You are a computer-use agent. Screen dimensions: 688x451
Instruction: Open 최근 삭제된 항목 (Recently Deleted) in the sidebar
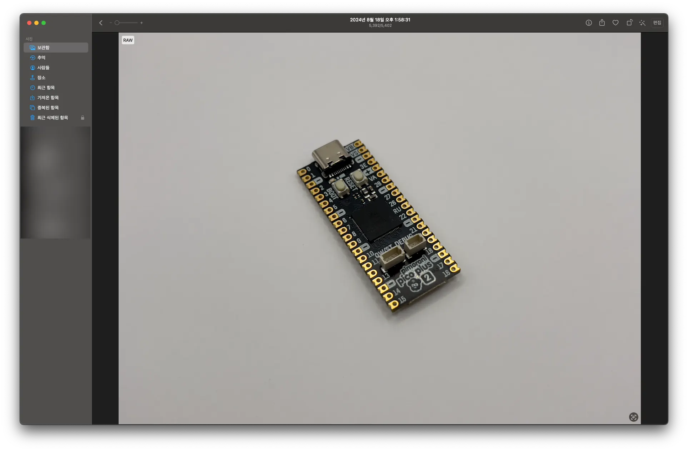pyautogui.click(x=53, y=118)
